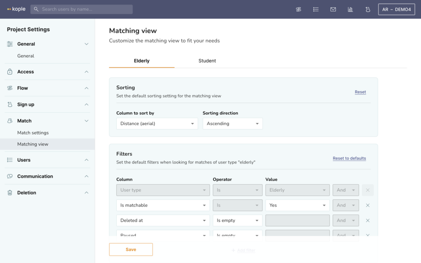
Task: Click the Match icon in sidebar
Action: pos(10,121)
